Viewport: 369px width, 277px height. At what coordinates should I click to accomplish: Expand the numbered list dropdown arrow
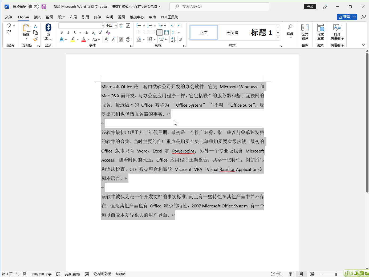(x=155, y=26)
